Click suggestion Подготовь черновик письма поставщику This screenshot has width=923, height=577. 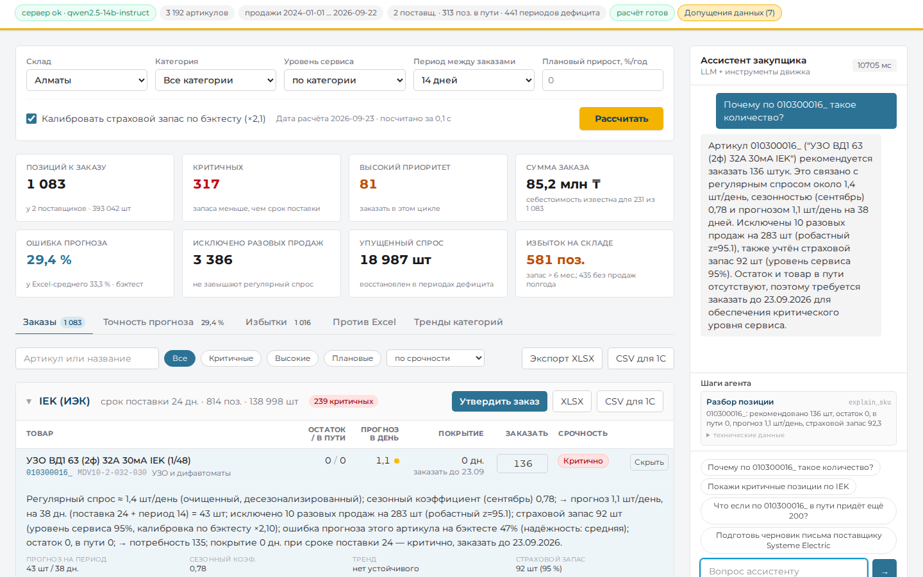pyautogui.click(x=799, y=540)
